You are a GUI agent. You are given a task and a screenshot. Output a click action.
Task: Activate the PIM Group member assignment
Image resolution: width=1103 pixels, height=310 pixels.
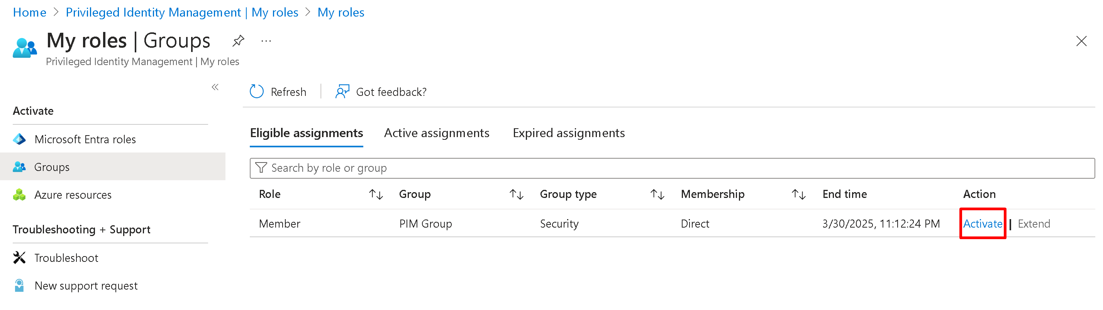(x=982, y=224)
